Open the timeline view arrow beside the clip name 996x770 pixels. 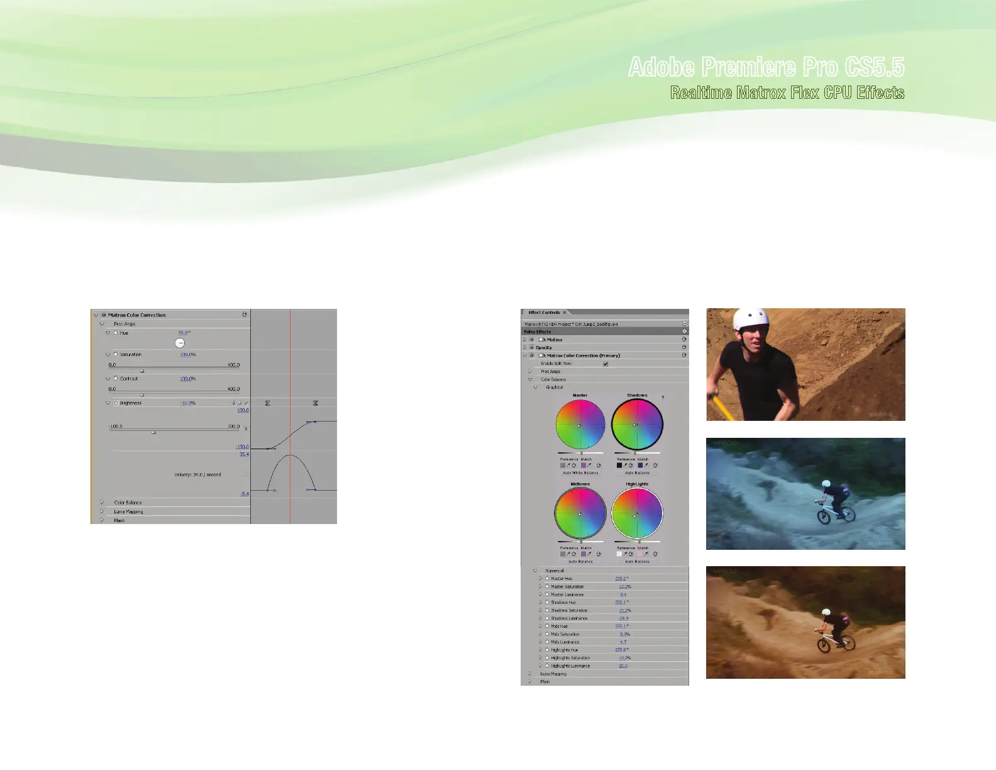tap(684, 324)
